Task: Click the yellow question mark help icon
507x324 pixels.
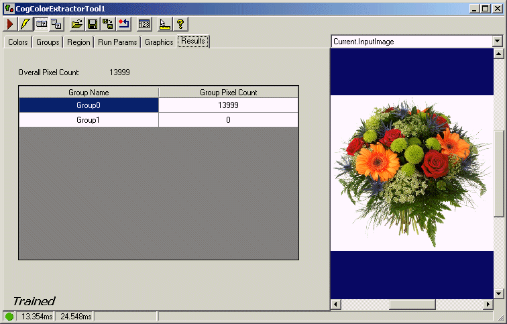Action: [x=180, y=24]
